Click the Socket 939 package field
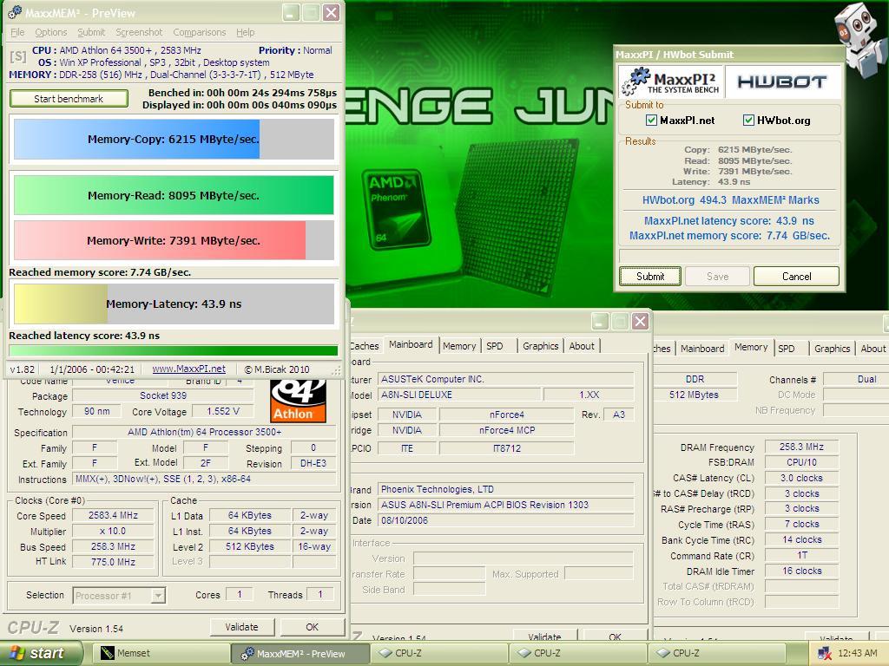 point(163,395)
